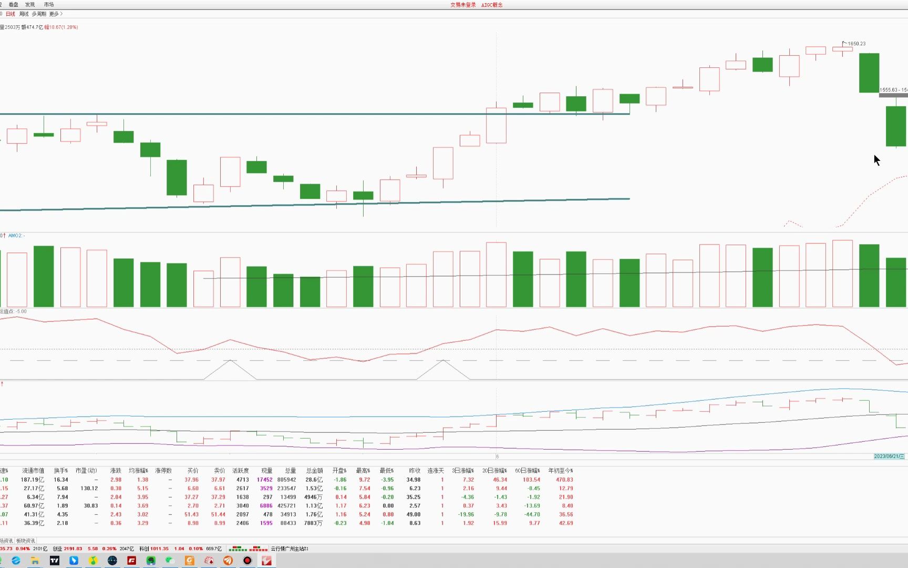Screen dimensions: 908x568
Task: Select table cell 130.12 market P/E
Action: [89, 489]
